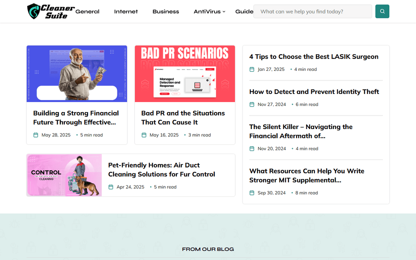Open the Guide menu item
Image resolution: width=416 pixels, height=260 pixels.
click(x=244, y=12)
